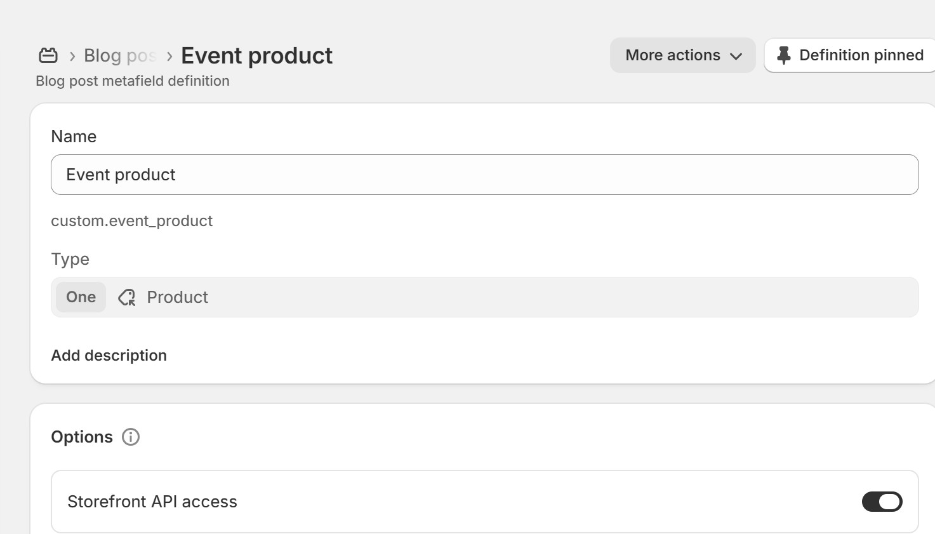This screenshot has height=534, width=935.
Task: Click the Product type field
Action: 485,297
